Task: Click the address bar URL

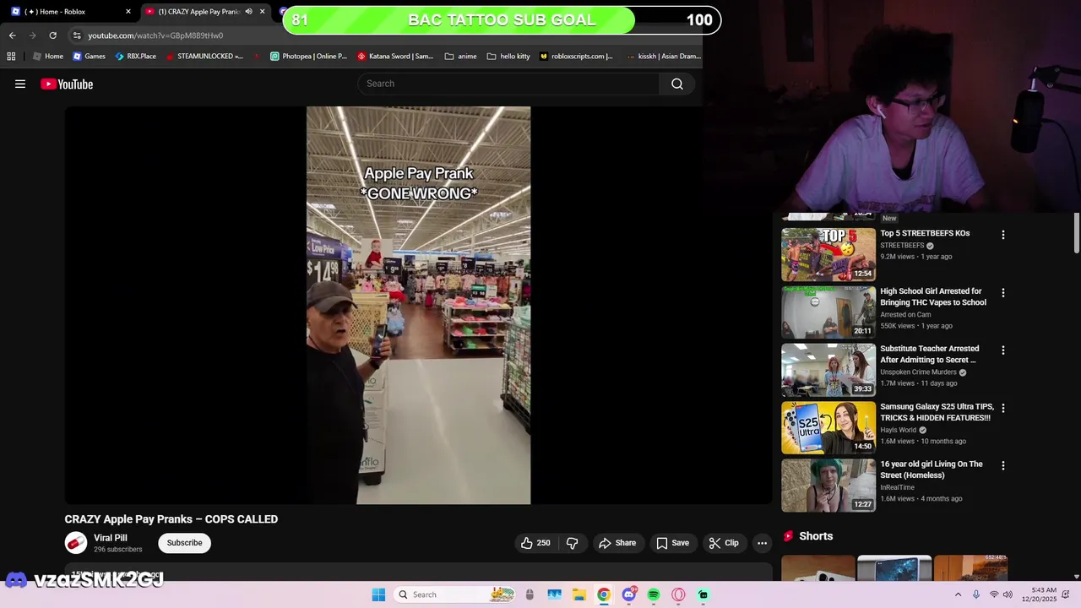Action: [155, 35]
